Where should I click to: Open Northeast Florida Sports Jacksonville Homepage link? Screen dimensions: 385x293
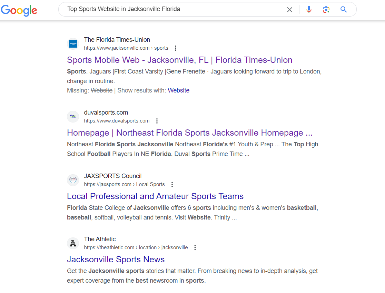coord(189,133)
